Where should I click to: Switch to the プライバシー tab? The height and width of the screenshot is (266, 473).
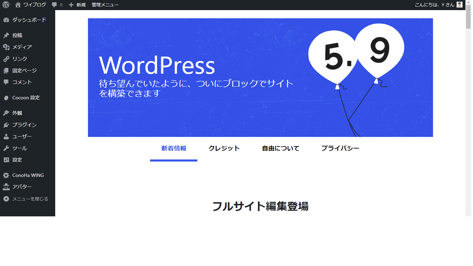[x=340, y=149]
